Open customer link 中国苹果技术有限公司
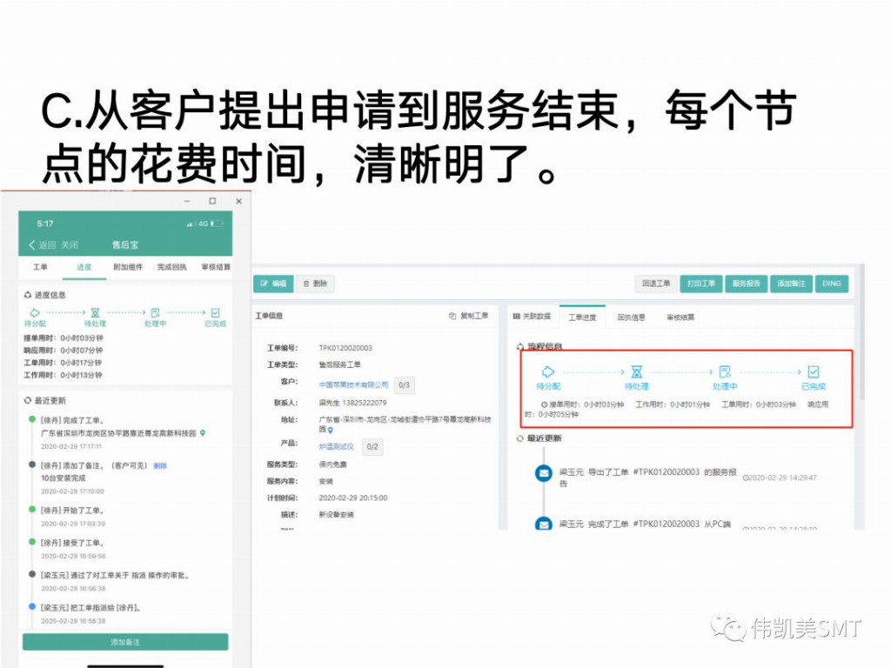891x668 pixels. tap(353, 384)
